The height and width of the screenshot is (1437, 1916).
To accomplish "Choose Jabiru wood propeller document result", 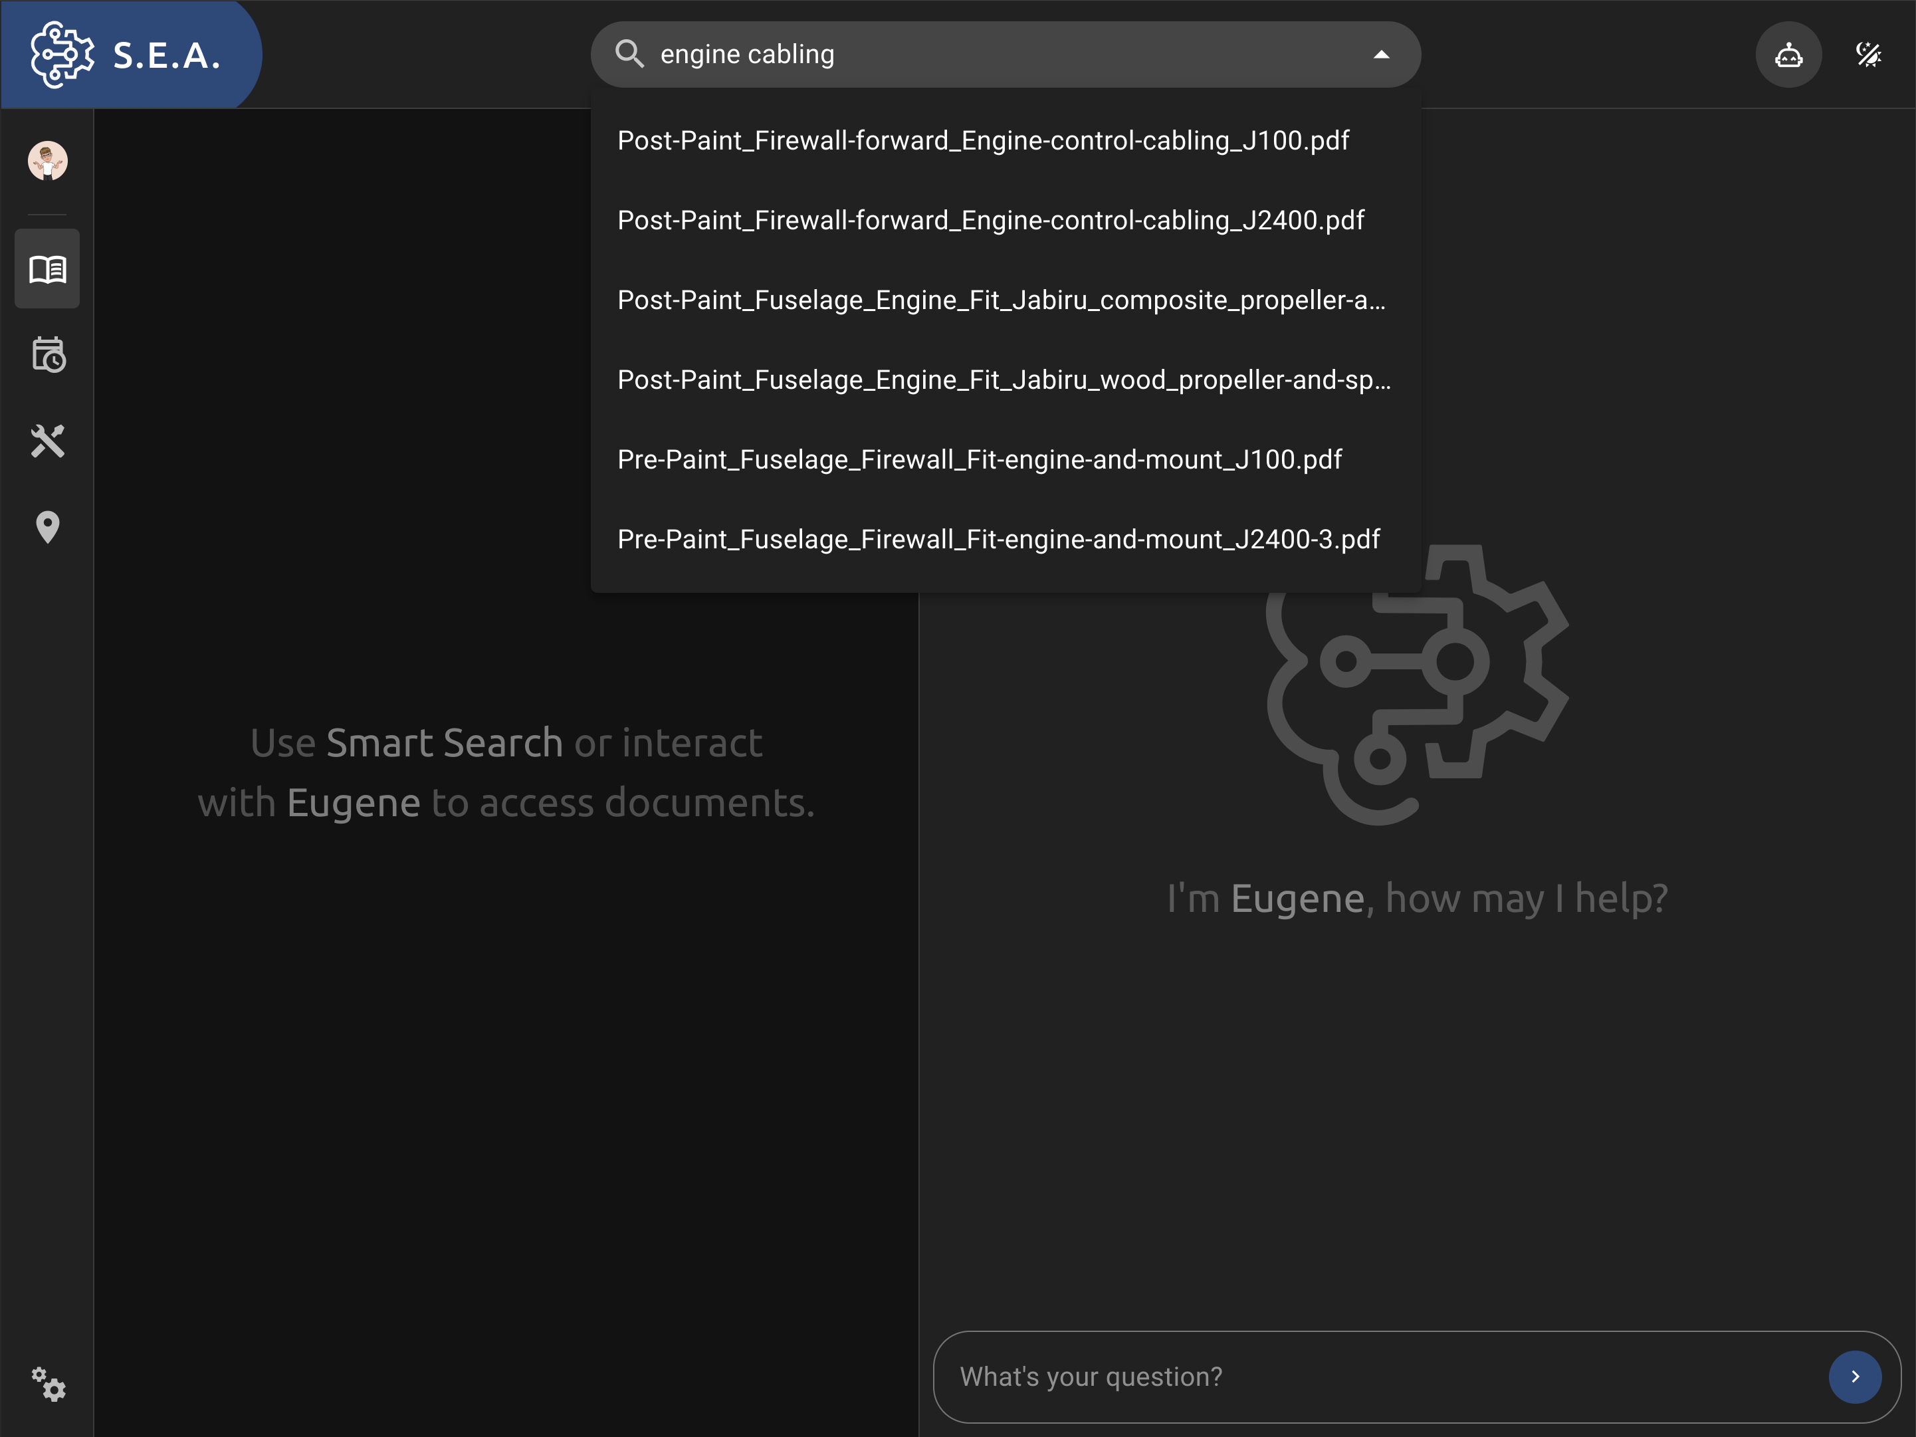I will pyautogui.click(x=1003, y=380).
